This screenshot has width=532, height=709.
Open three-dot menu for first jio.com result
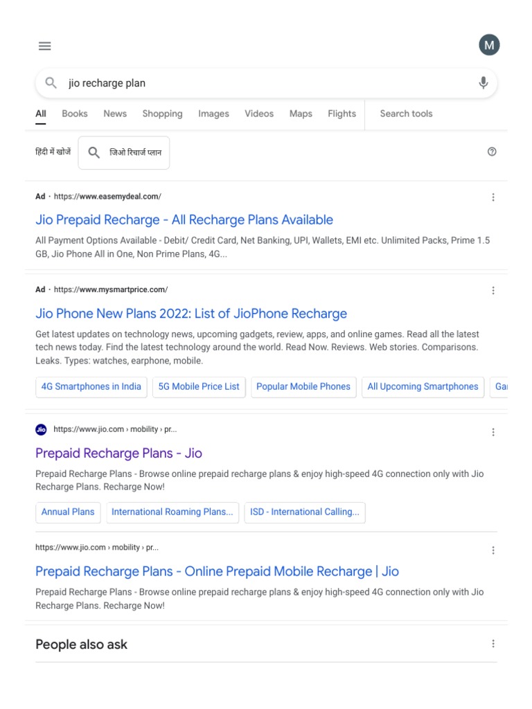493,432
